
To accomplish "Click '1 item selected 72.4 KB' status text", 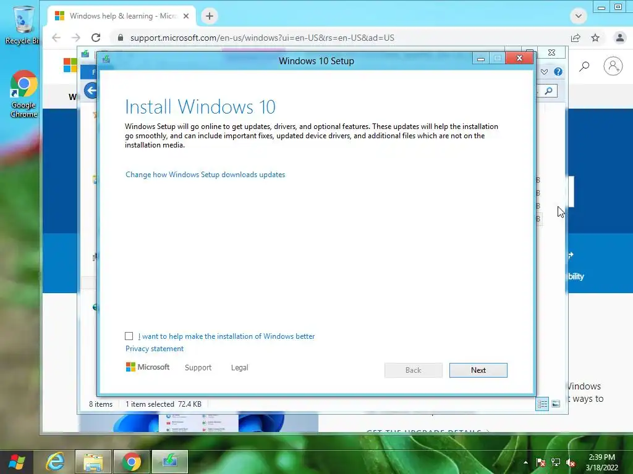I will tap(163, 404).
